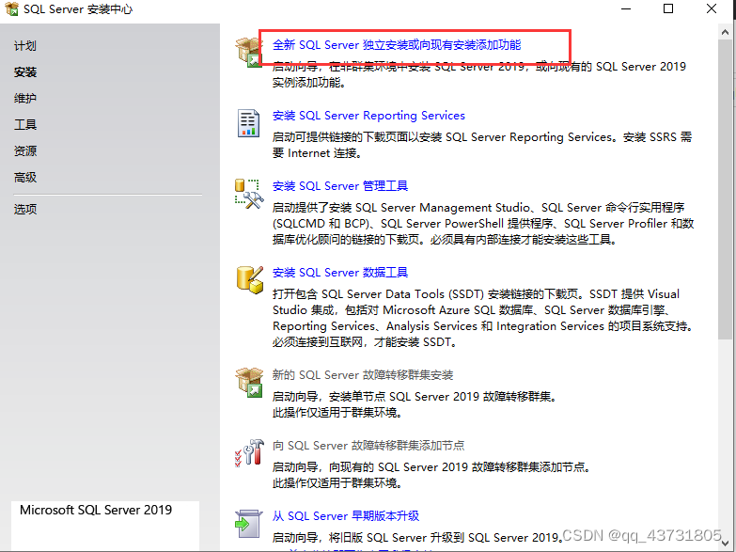Click the scrollbar up arrow
The image size is (736, 552).
[x=725, y=32]
